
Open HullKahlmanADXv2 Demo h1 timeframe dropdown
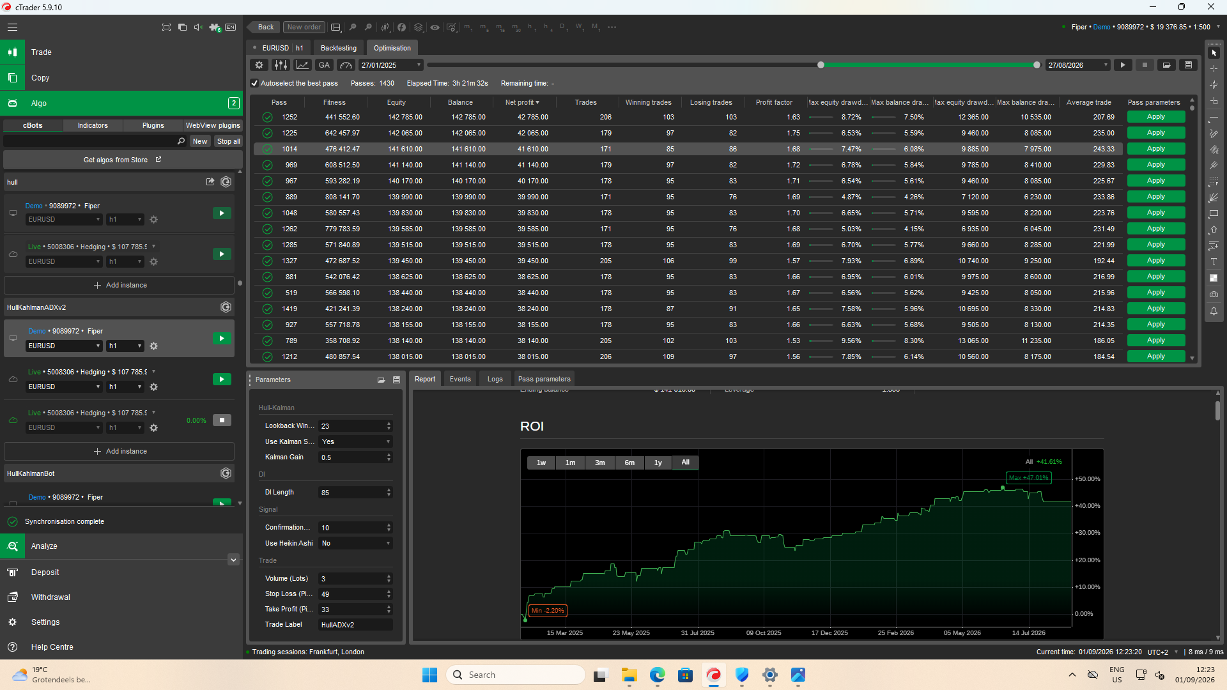click(x=125, y=346)
